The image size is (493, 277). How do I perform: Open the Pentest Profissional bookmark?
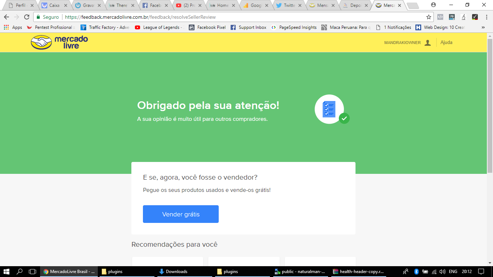coord(51,27)
